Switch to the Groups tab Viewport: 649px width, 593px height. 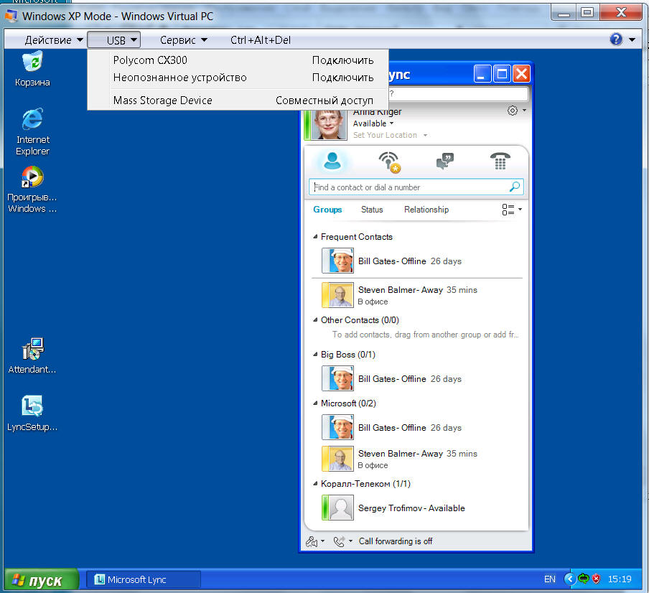[327, 210]
